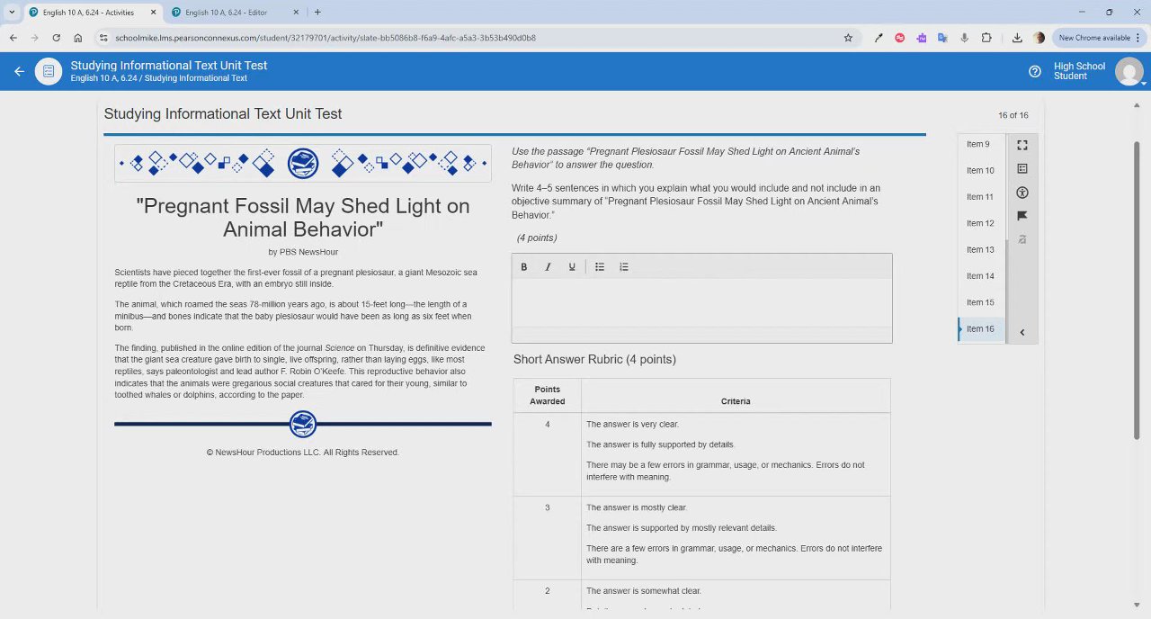Open a new browser tab
This screenshot has height=619, width=1151.
317,13
